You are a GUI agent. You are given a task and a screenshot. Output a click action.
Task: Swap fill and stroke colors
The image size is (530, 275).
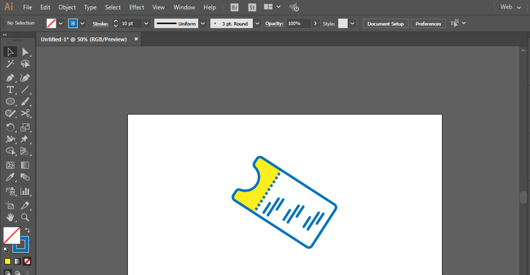click(x=28, y=230)
